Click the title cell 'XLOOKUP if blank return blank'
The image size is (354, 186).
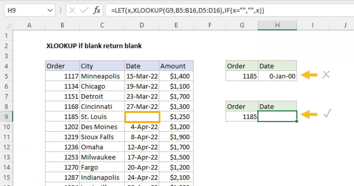[94, 46]
